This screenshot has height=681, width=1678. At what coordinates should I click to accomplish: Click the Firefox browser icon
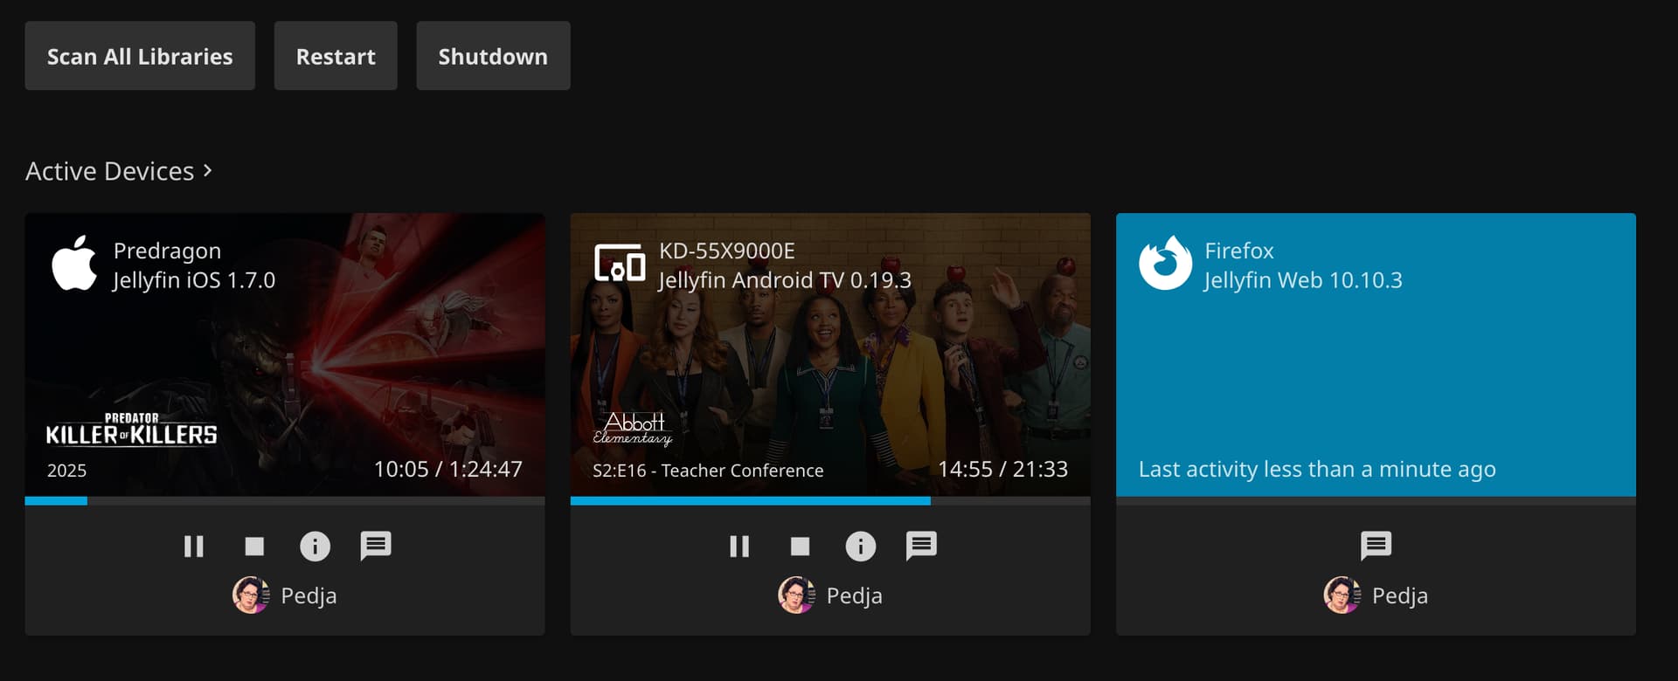point(1165,264)
